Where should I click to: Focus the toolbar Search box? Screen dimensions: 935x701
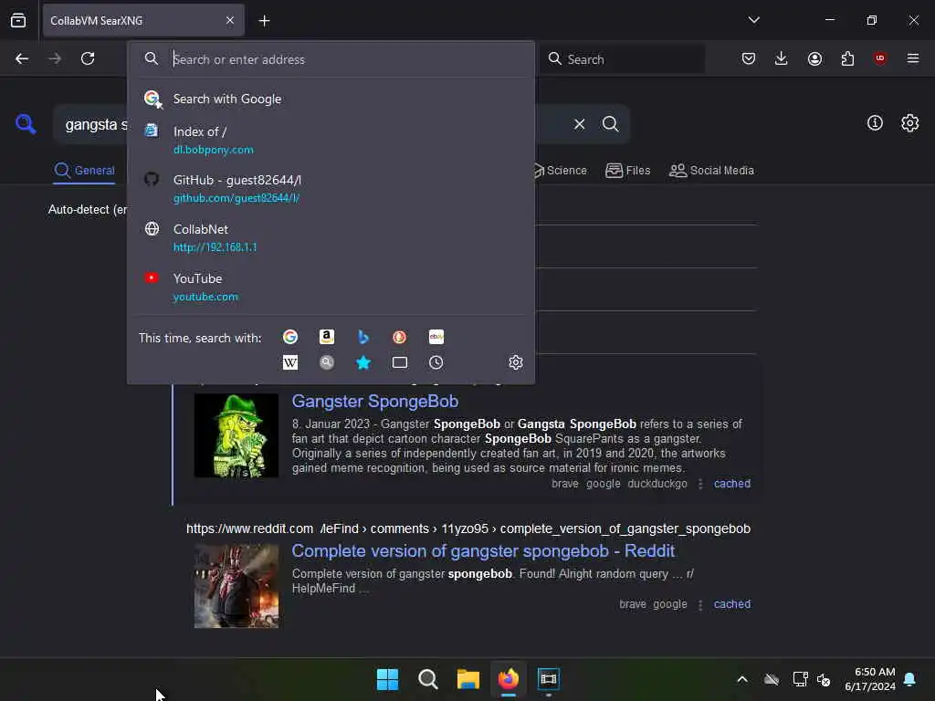tap(623, 59)
